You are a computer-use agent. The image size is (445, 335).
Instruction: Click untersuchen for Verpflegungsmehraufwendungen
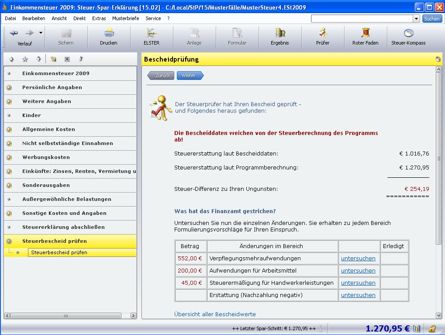(x=358, y=259)
